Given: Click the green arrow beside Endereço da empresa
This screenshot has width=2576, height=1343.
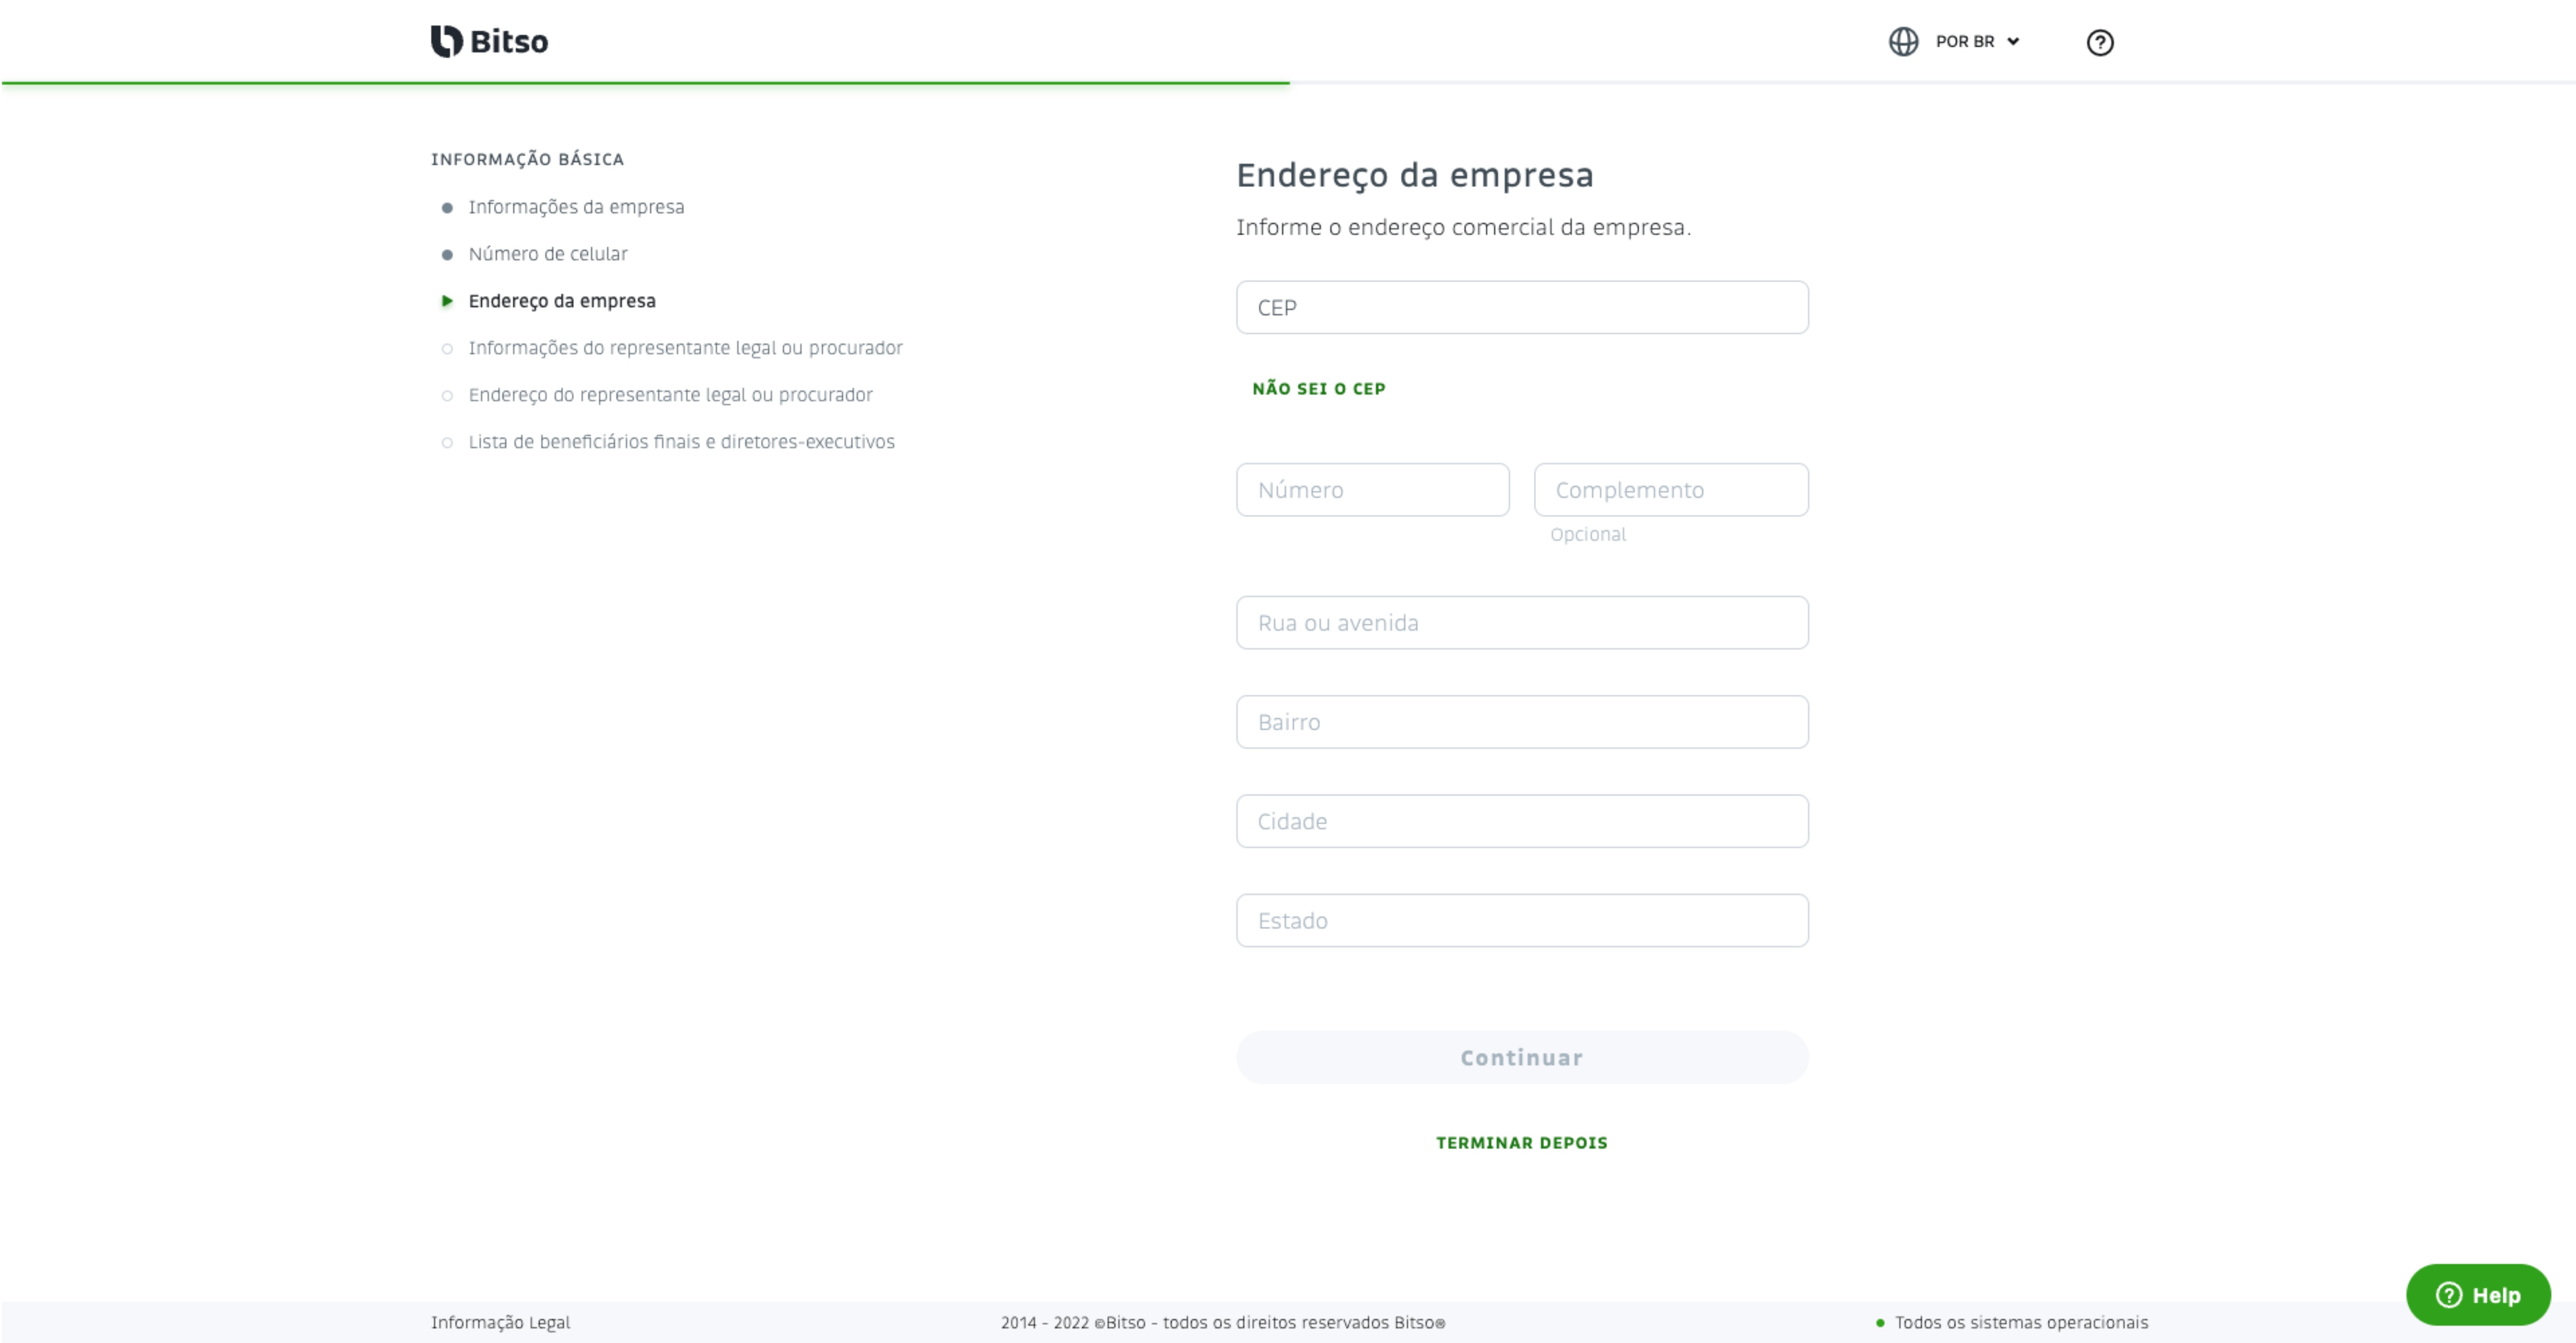Looking at the screenshot, I should coord(447,301).
